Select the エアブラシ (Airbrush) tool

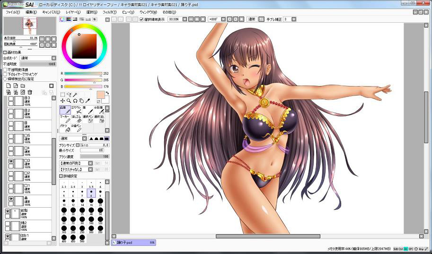[76, 110]
